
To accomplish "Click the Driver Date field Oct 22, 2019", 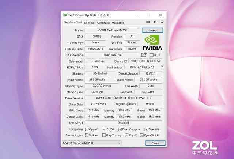I will pyautogui.click(x=99, y=104).
